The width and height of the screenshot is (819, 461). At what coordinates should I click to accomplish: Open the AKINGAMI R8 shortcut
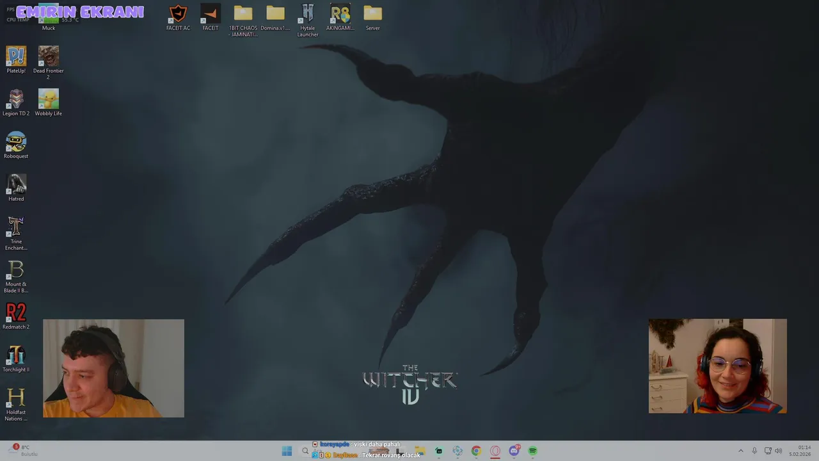tap(340, 17)
